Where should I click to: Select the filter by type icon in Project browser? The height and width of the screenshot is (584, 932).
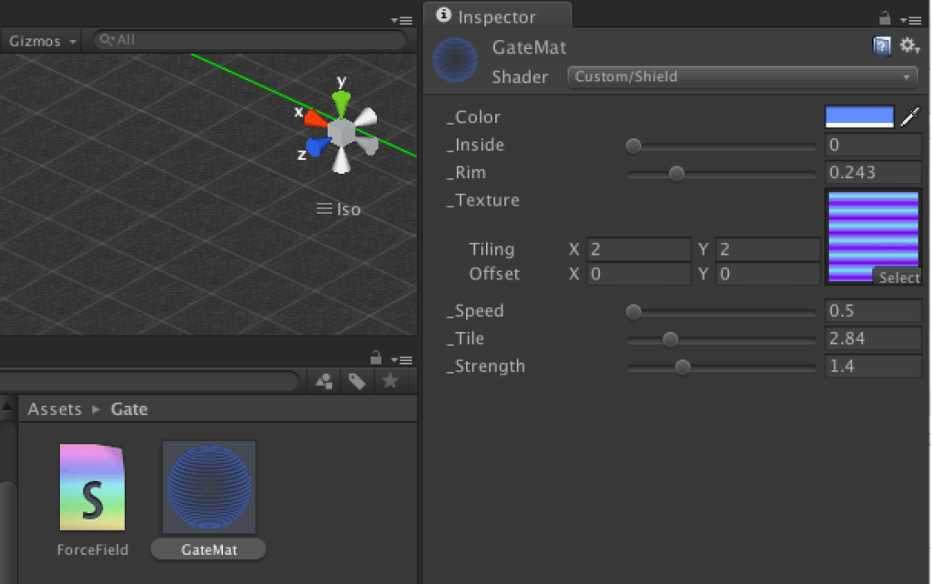tap(323, 381)
